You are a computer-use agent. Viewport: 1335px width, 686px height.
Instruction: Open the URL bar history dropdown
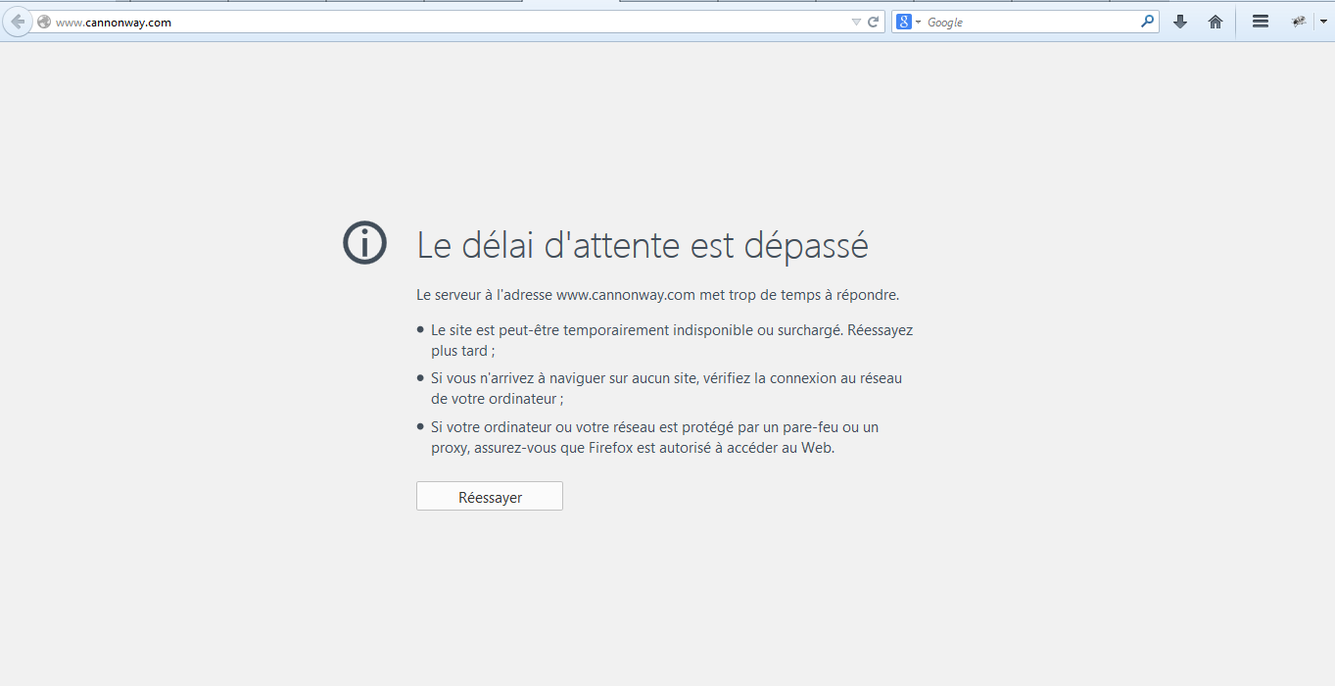coord(856,22)
